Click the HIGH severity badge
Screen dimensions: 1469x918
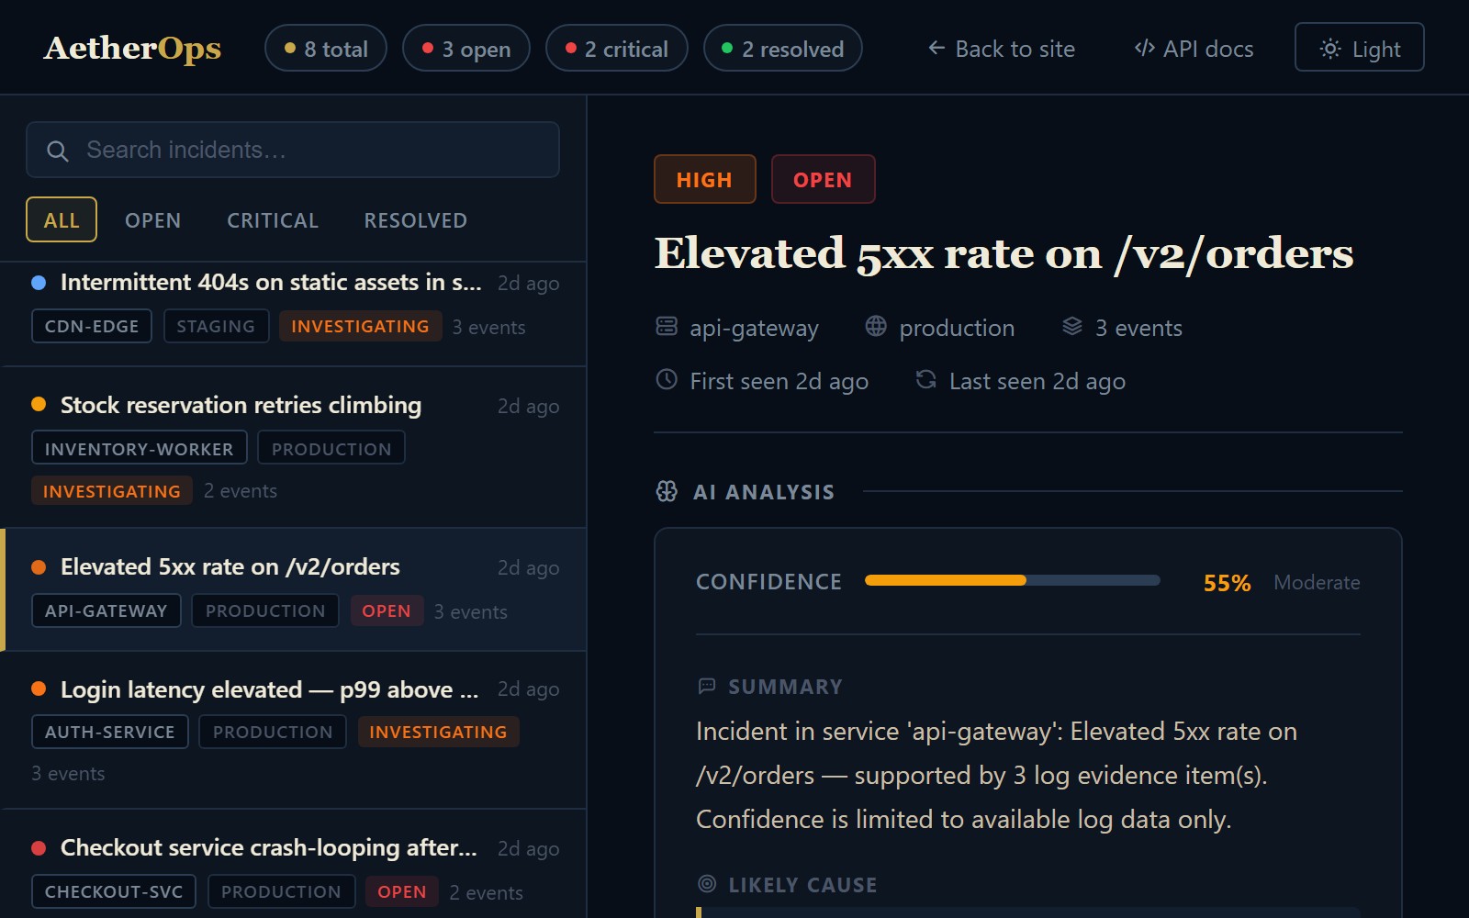(705, 179)
